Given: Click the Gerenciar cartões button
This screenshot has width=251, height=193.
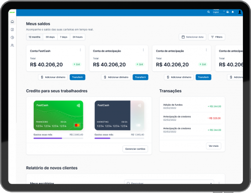Looking at the screenshot, I should (135, 149).
